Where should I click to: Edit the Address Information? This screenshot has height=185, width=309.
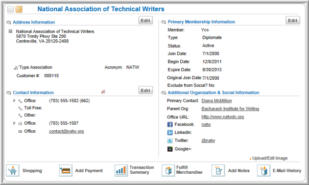[146, 20]
